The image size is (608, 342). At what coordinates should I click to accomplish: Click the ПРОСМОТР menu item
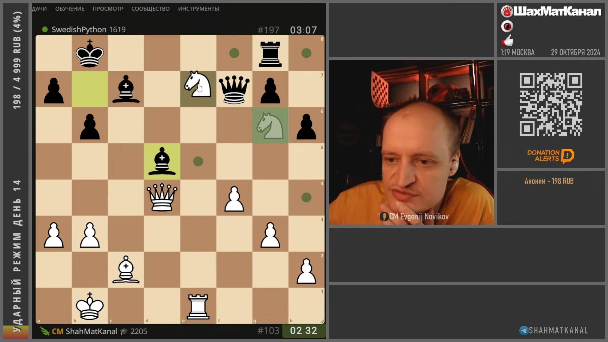coord(108,9)
